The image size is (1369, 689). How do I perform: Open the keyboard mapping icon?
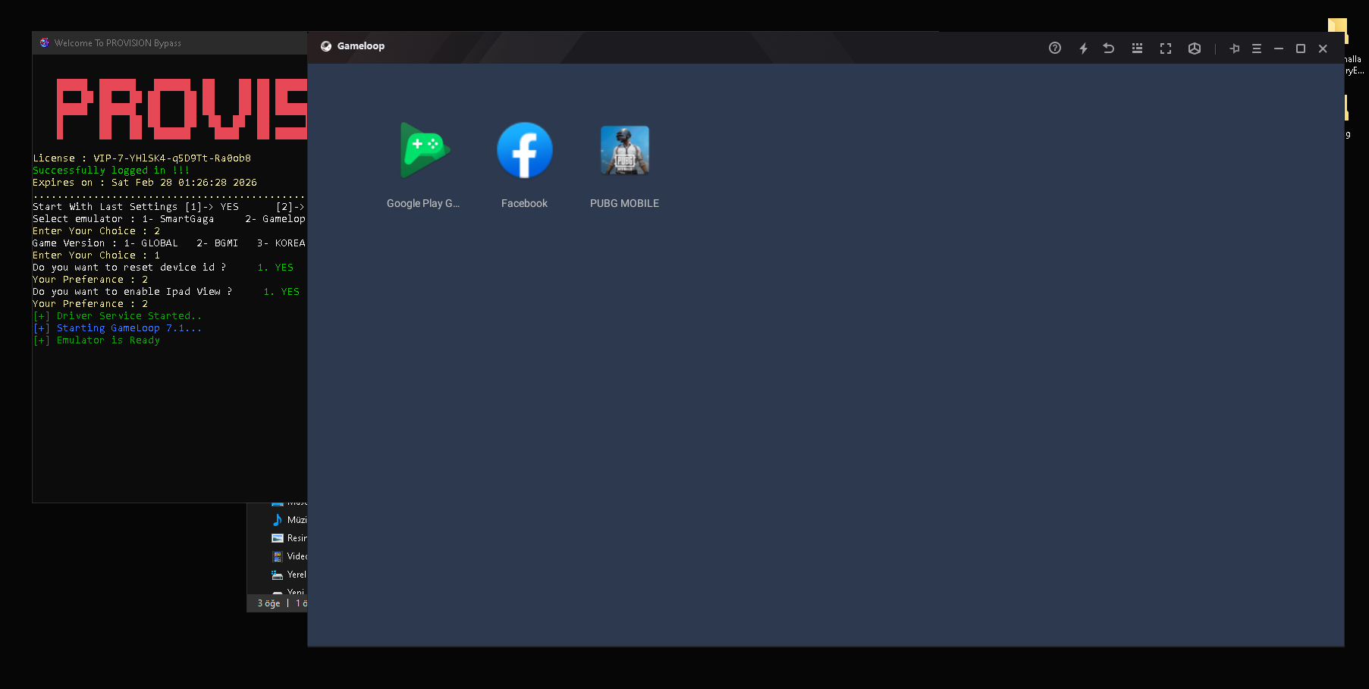pos(1137,48)
